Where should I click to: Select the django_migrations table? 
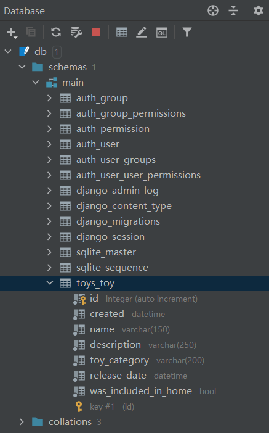(118, 221)
